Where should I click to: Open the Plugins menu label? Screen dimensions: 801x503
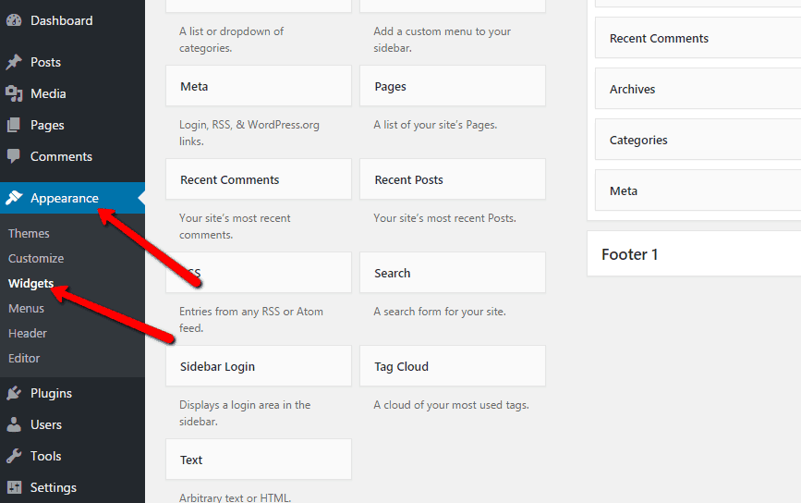[51, 393]
